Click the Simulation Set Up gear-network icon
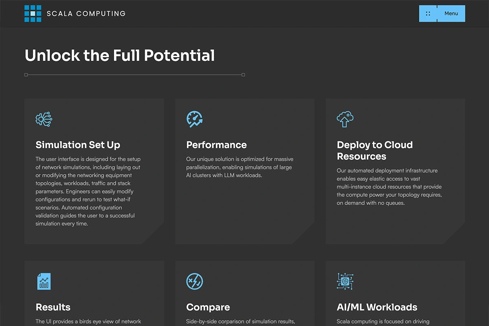Viewport: 489px width, 326px height. click(44, 119)
